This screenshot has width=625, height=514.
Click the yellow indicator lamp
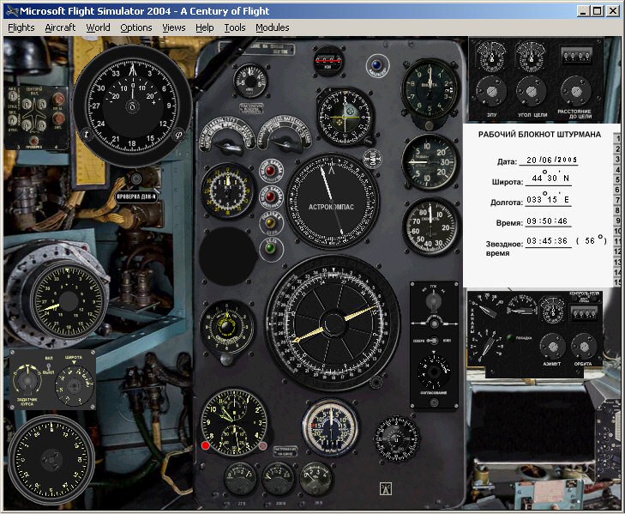click(271, 223)
